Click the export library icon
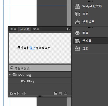The height and width of the screenshot is (106, 108). click(x=24, y=94)
